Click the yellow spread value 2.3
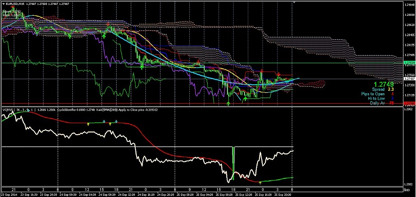Screen dimensions: 416x197 (x=391, y=90)
